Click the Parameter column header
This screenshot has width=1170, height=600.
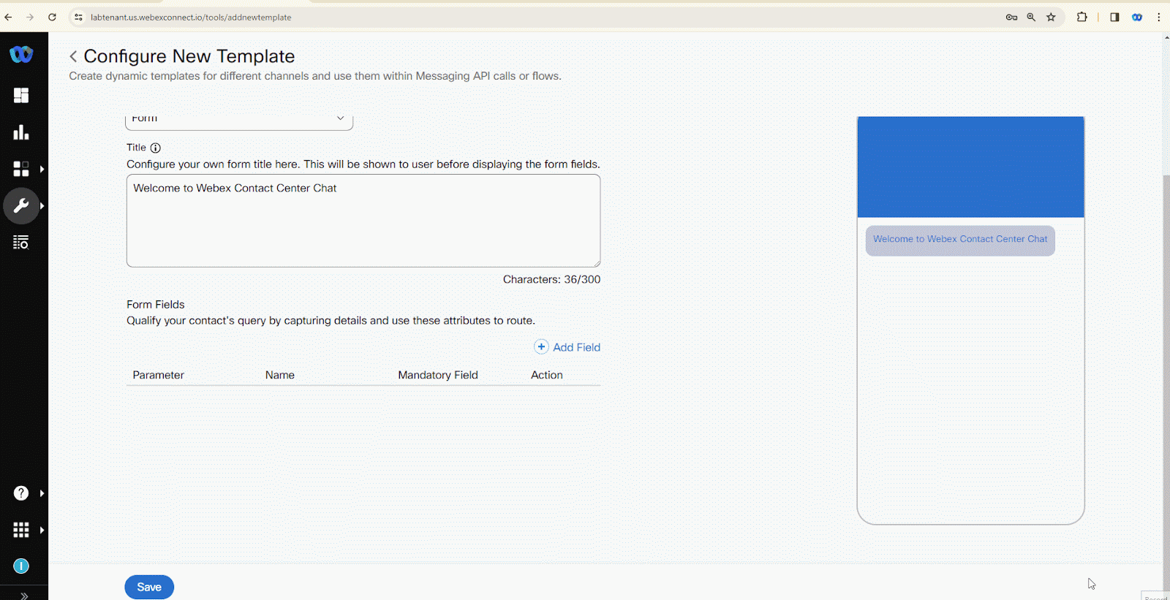[x=158, y=375]
